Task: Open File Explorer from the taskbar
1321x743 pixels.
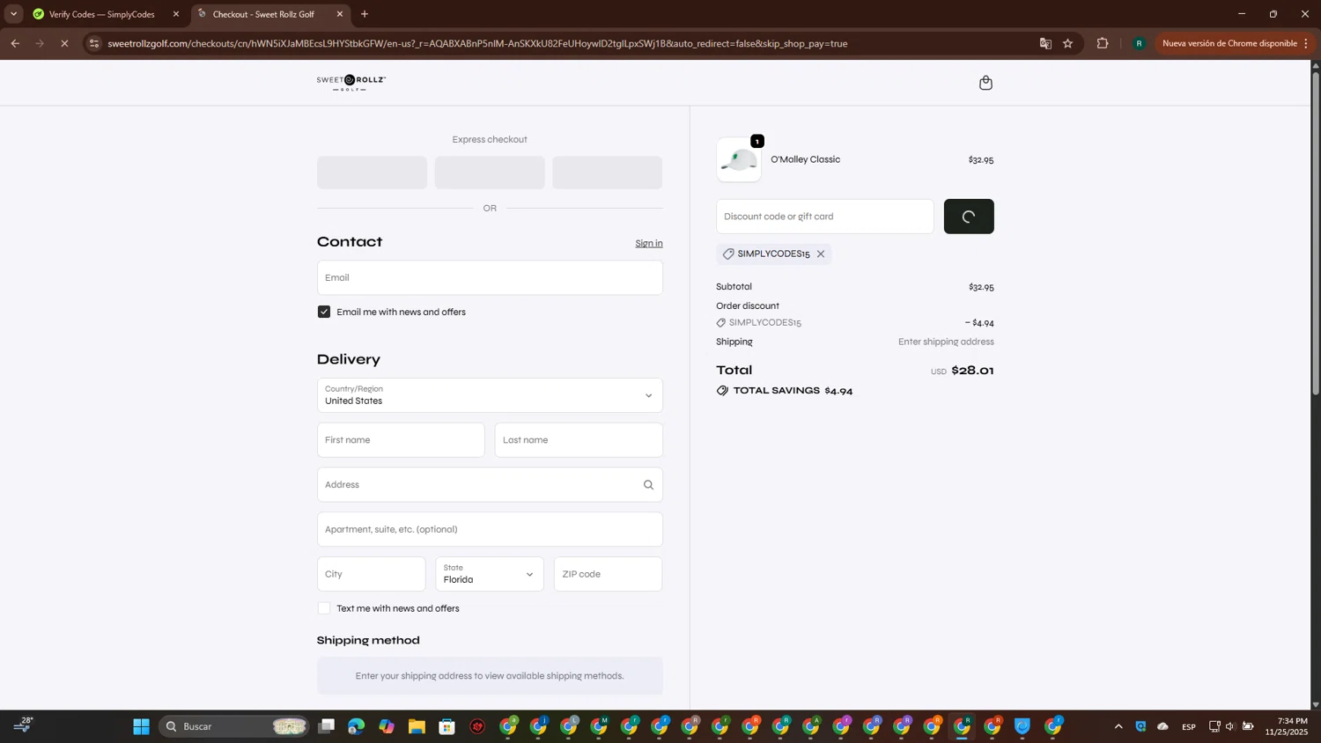Action: (417, 726)
